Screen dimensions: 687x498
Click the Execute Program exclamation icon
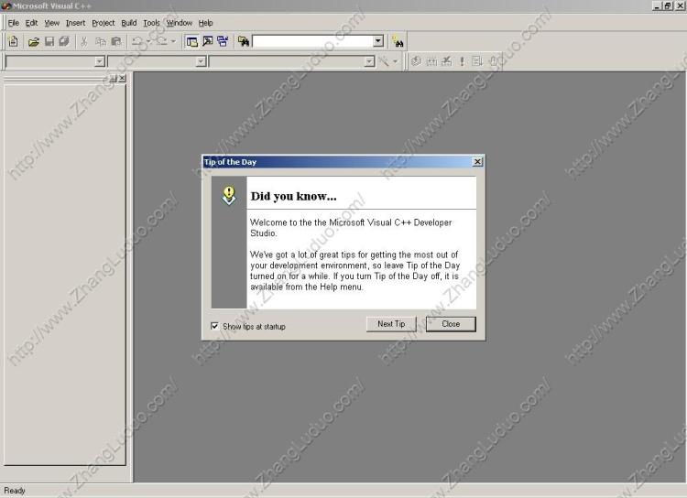(x=462, y=61)
